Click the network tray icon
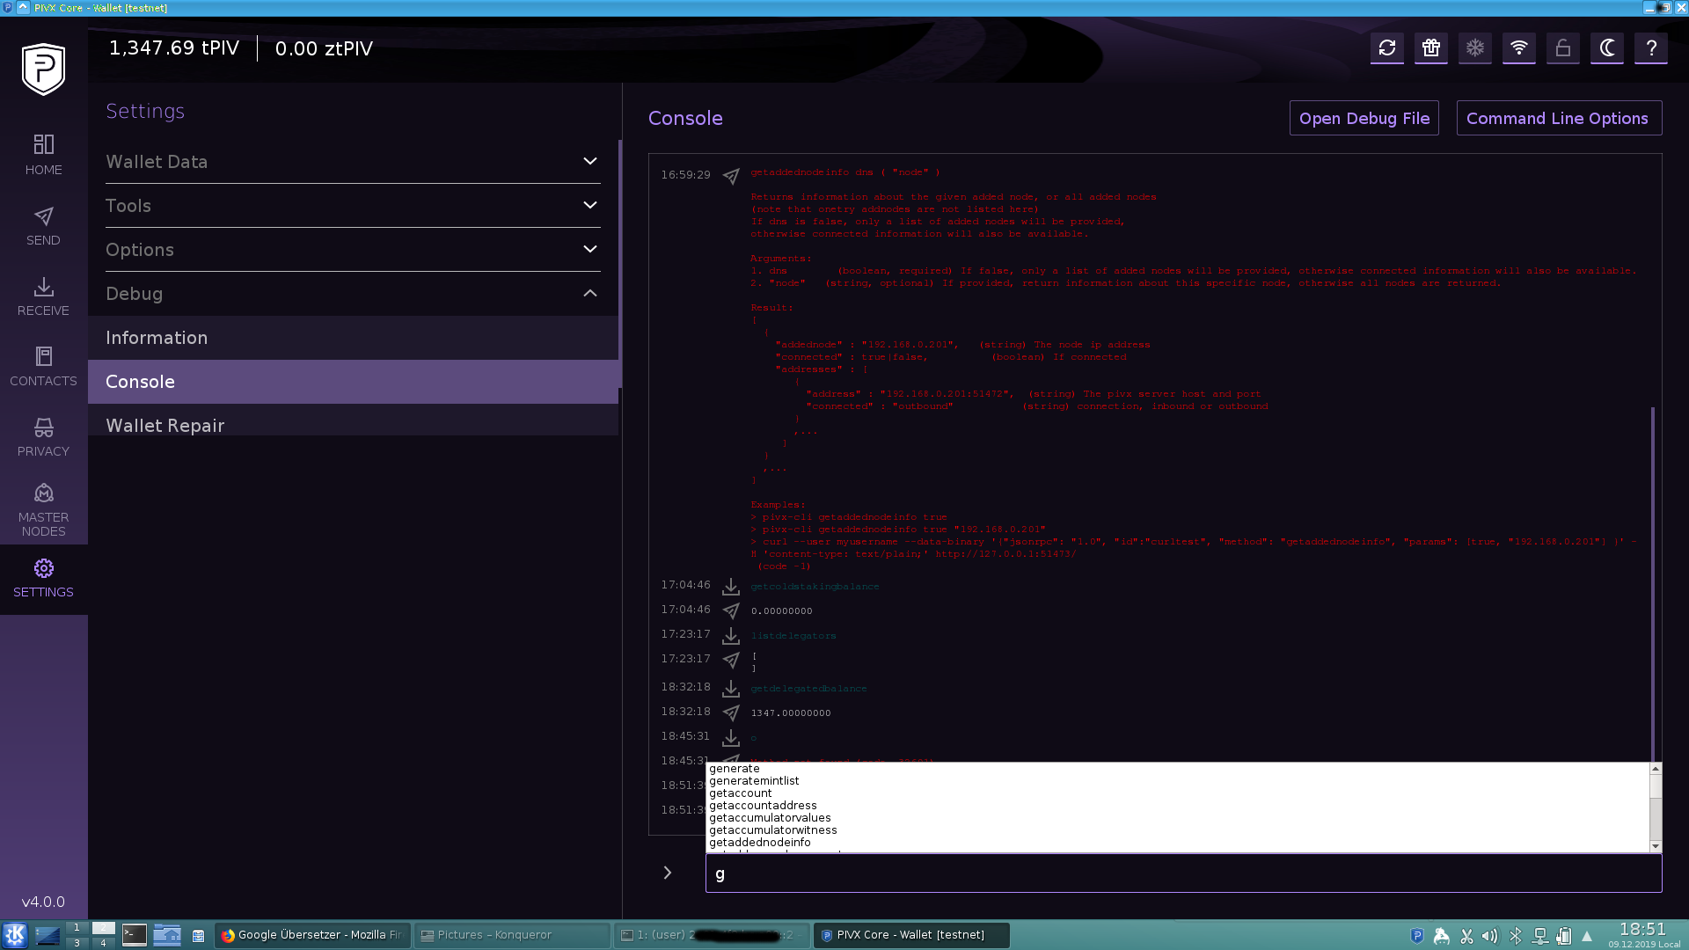Viewport: 1689px width, 950px height. pos(1540,936)
